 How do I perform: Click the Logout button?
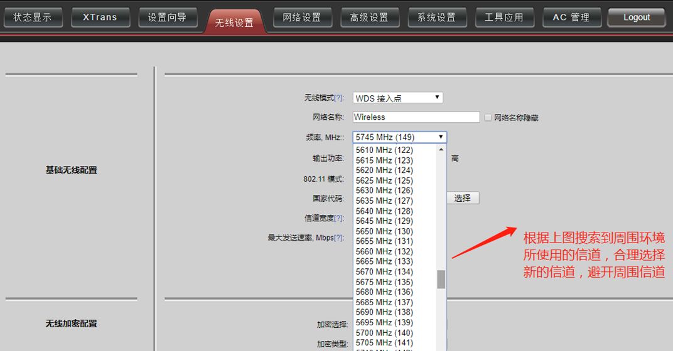click(636, 18)
